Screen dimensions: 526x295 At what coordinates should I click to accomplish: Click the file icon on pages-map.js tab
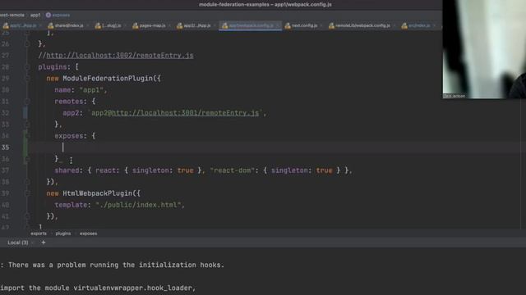tap(135, 25)
